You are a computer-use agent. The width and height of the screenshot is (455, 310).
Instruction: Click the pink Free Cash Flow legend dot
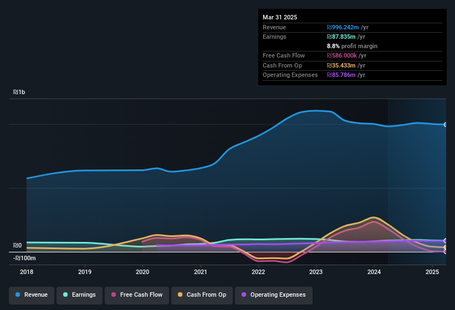[114, 294]
